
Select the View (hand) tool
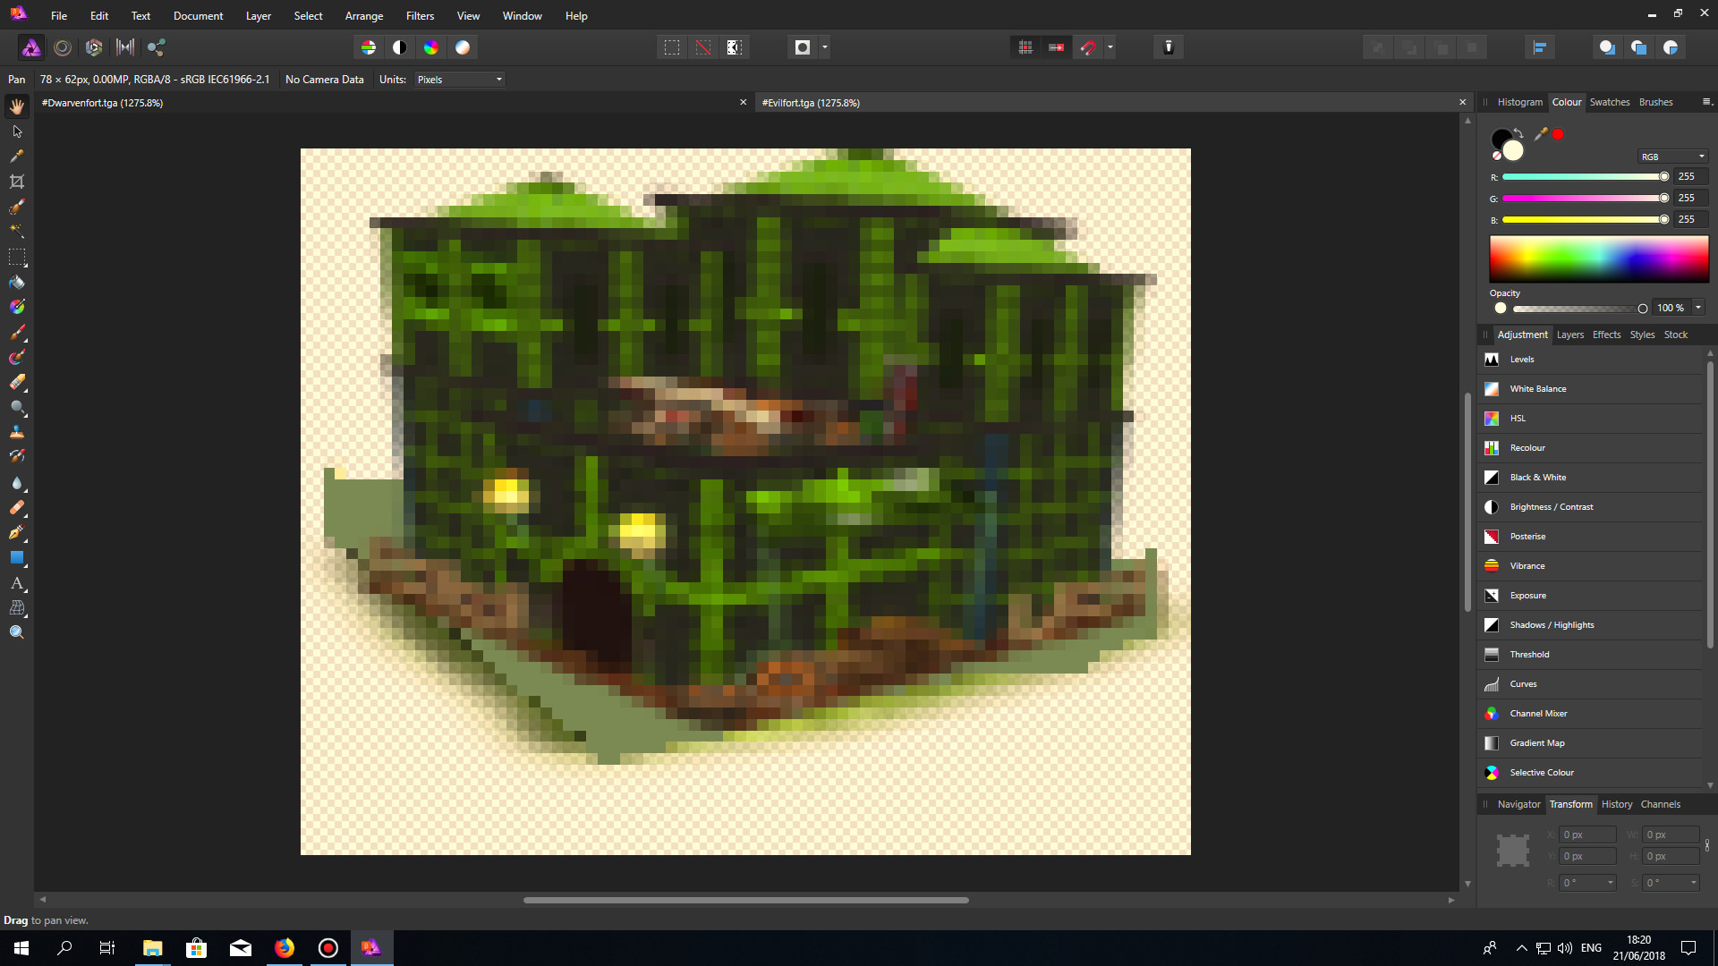pyautogui.click(x=17, y=106)
